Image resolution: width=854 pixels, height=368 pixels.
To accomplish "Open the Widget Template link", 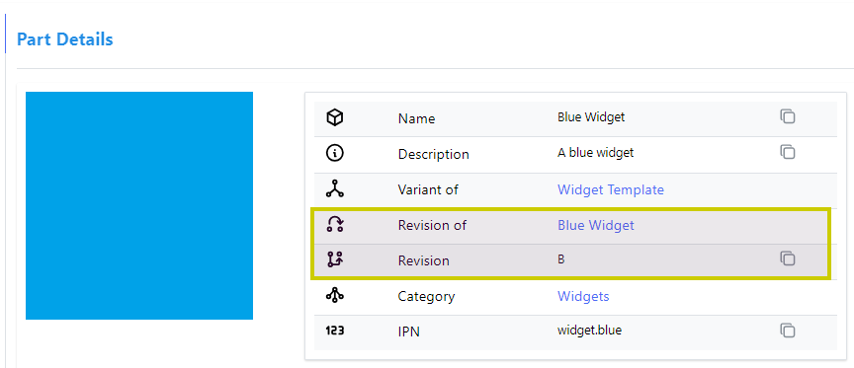I will [x=611, y=189].
